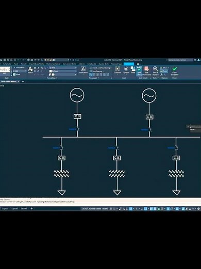Click the MODEL status bar button
Screen dimensions: 201x269
(x=105, y=208)
